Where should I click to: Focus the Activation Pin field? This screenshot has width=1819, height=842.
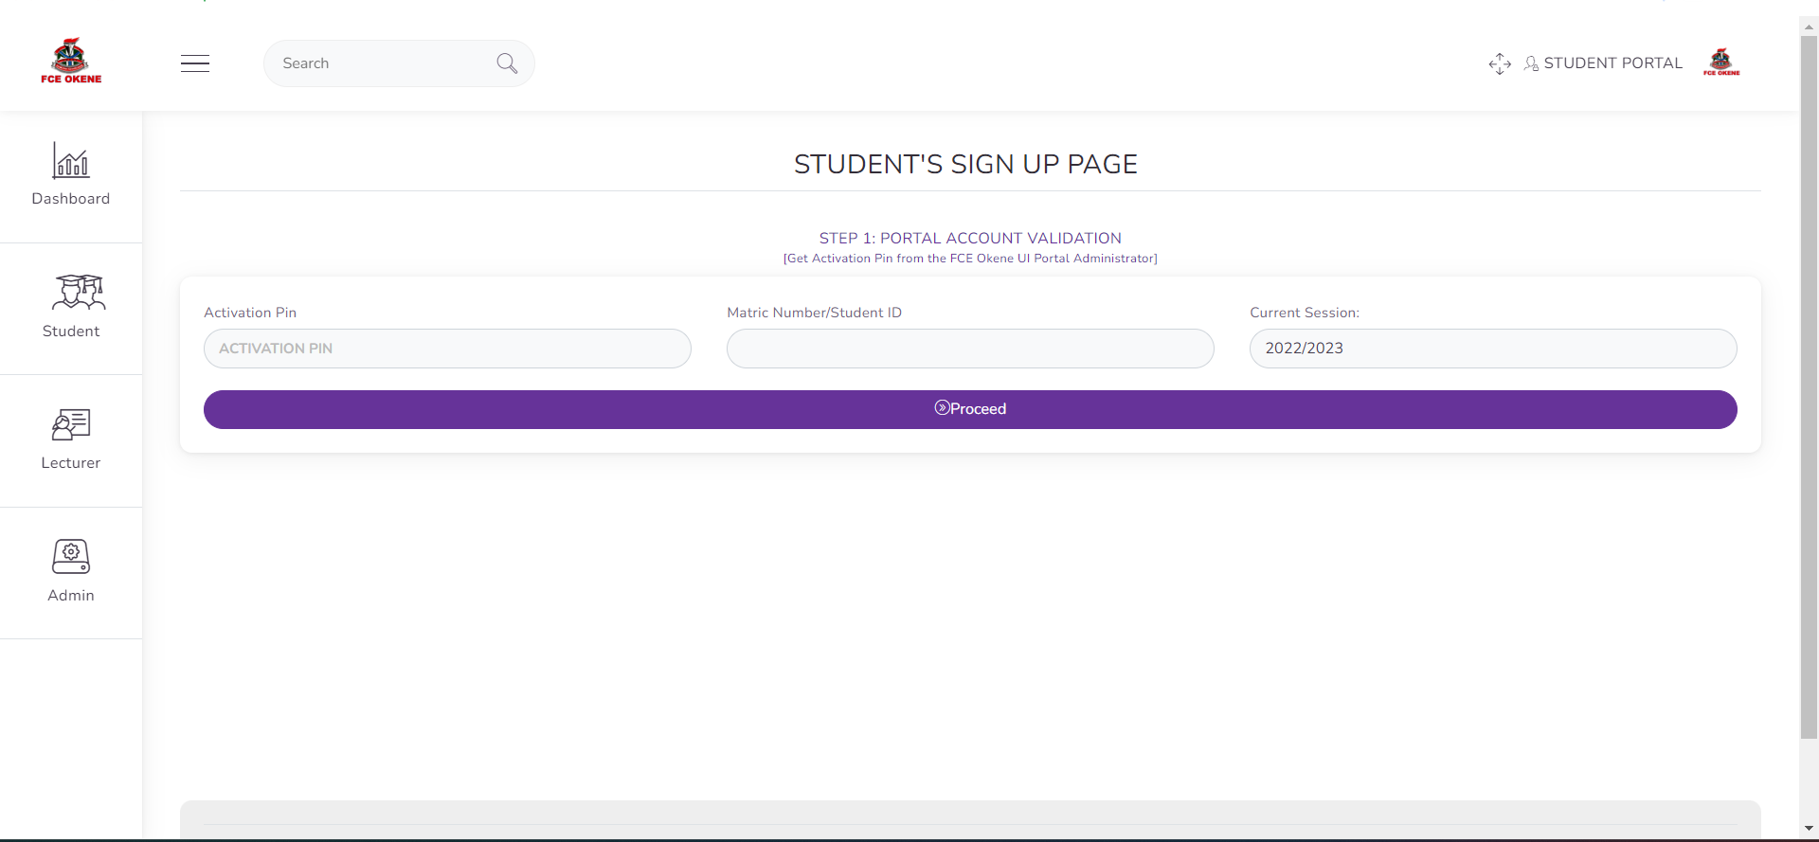[x=447, y=349]
